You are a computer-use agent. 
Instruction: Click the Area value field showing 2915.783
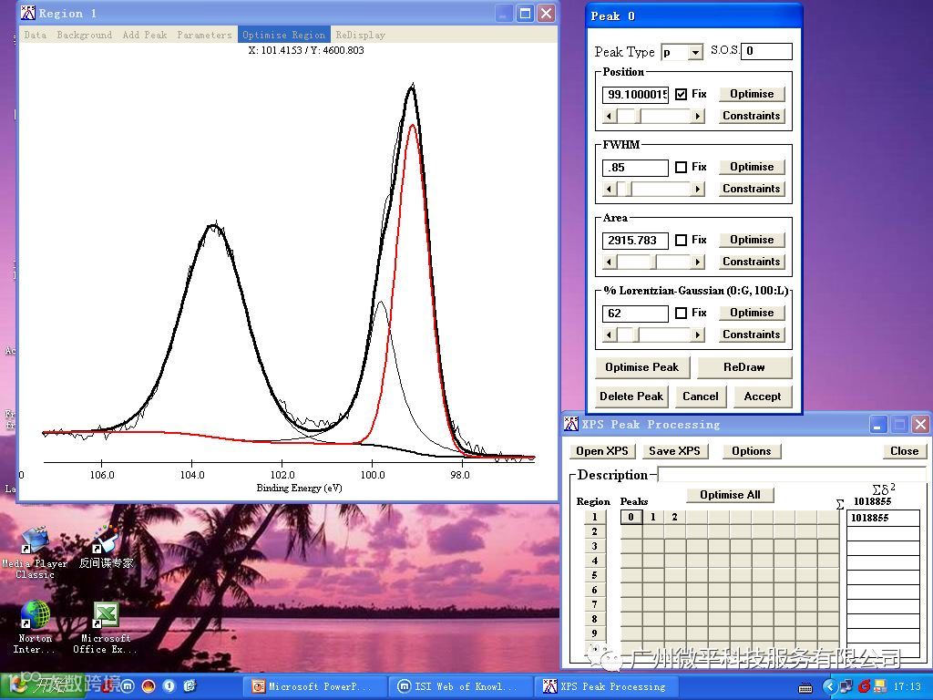tap(635, 241)
